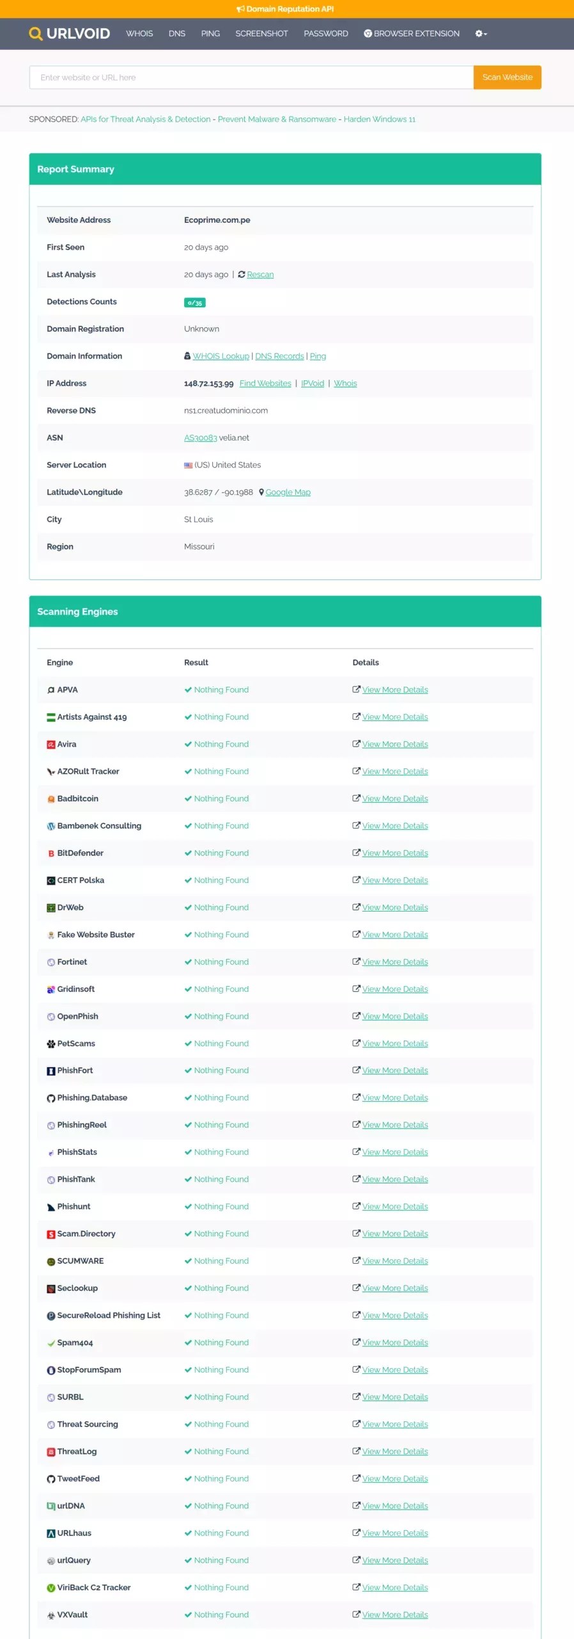Image resolution: width=574 pixels, height=1639 pixels.
Task: Click the Badbitcoin engine icon
Action: (x=51, y=799)
